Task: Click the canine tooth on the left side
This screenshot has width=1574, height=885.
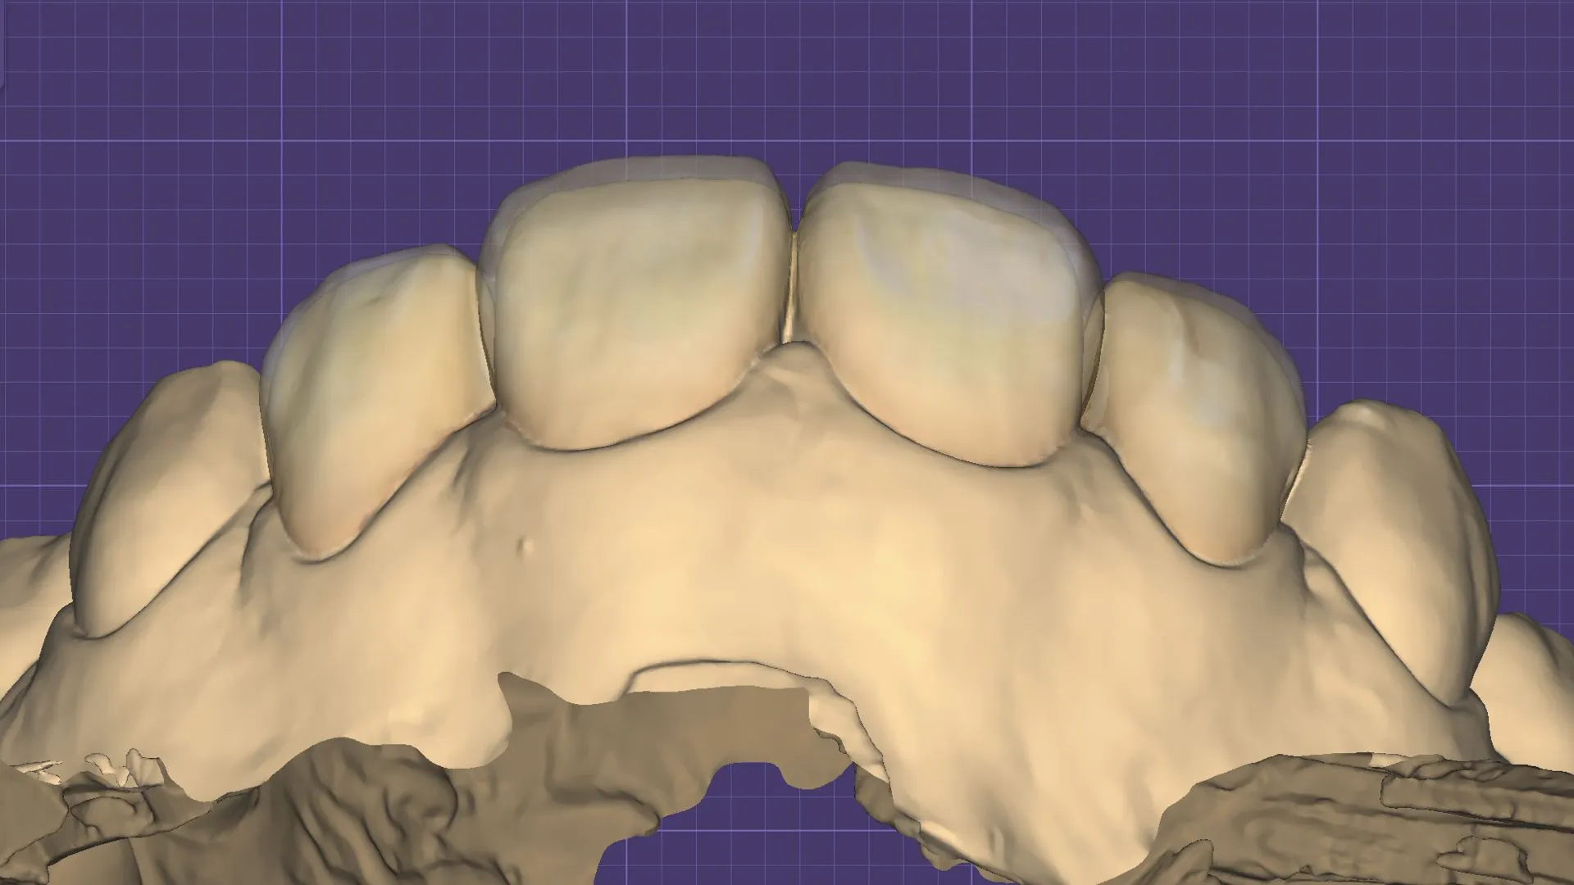Action: [168, 500]
